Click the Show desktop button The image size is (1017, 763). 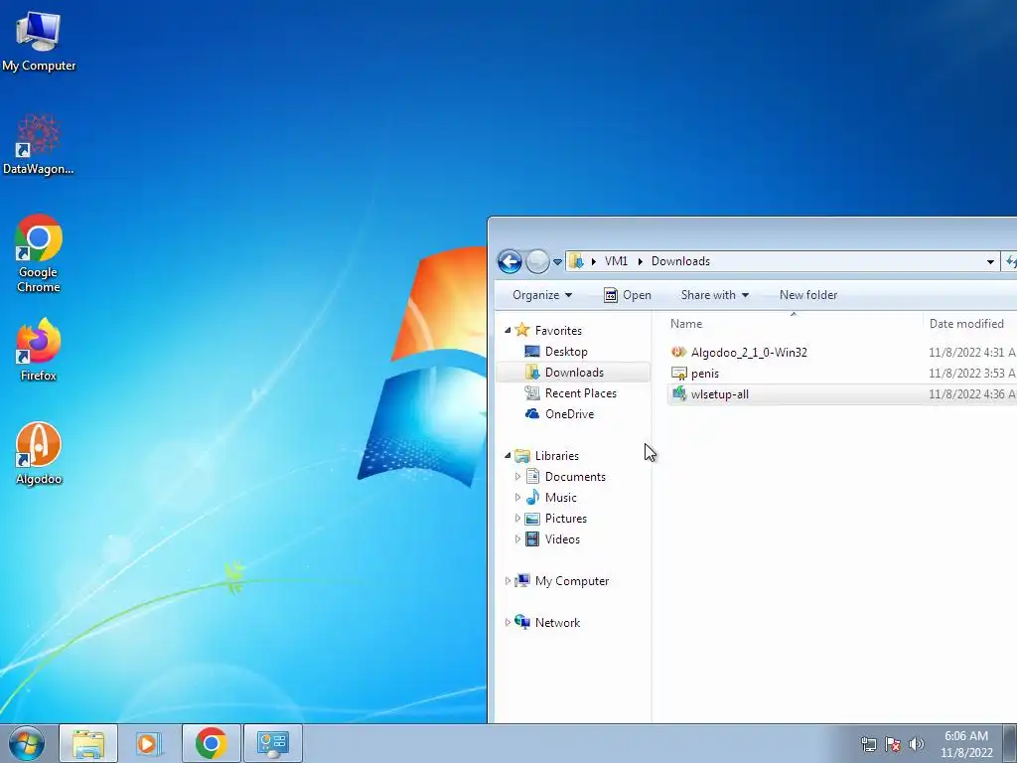[x=1010, y=744]
